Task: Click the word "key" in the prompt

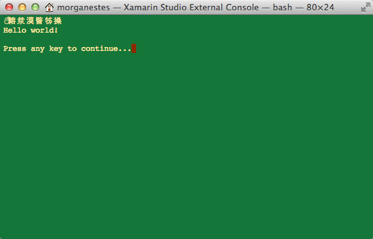Action: 56,49
